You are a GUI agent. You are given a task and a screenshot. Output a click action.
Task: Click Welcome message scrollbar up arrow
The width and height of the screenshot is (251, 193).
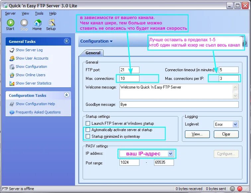[x=235, y=88]
